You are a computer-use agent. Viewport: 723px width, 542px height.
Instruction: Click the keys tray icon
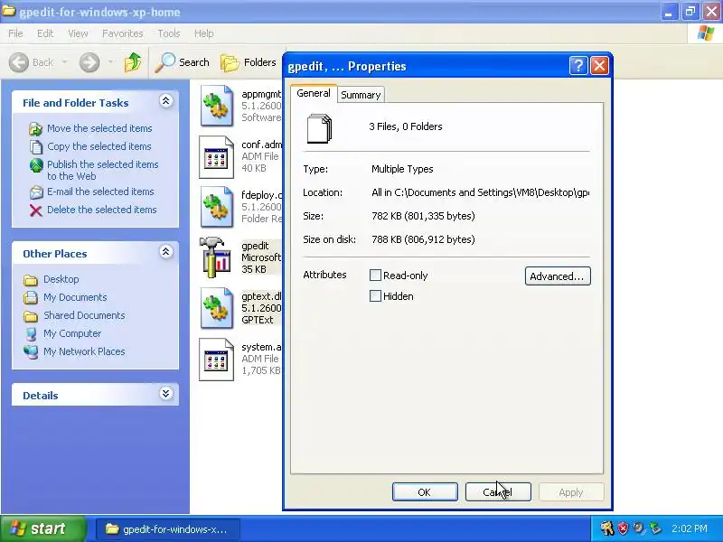pos(607,528)
